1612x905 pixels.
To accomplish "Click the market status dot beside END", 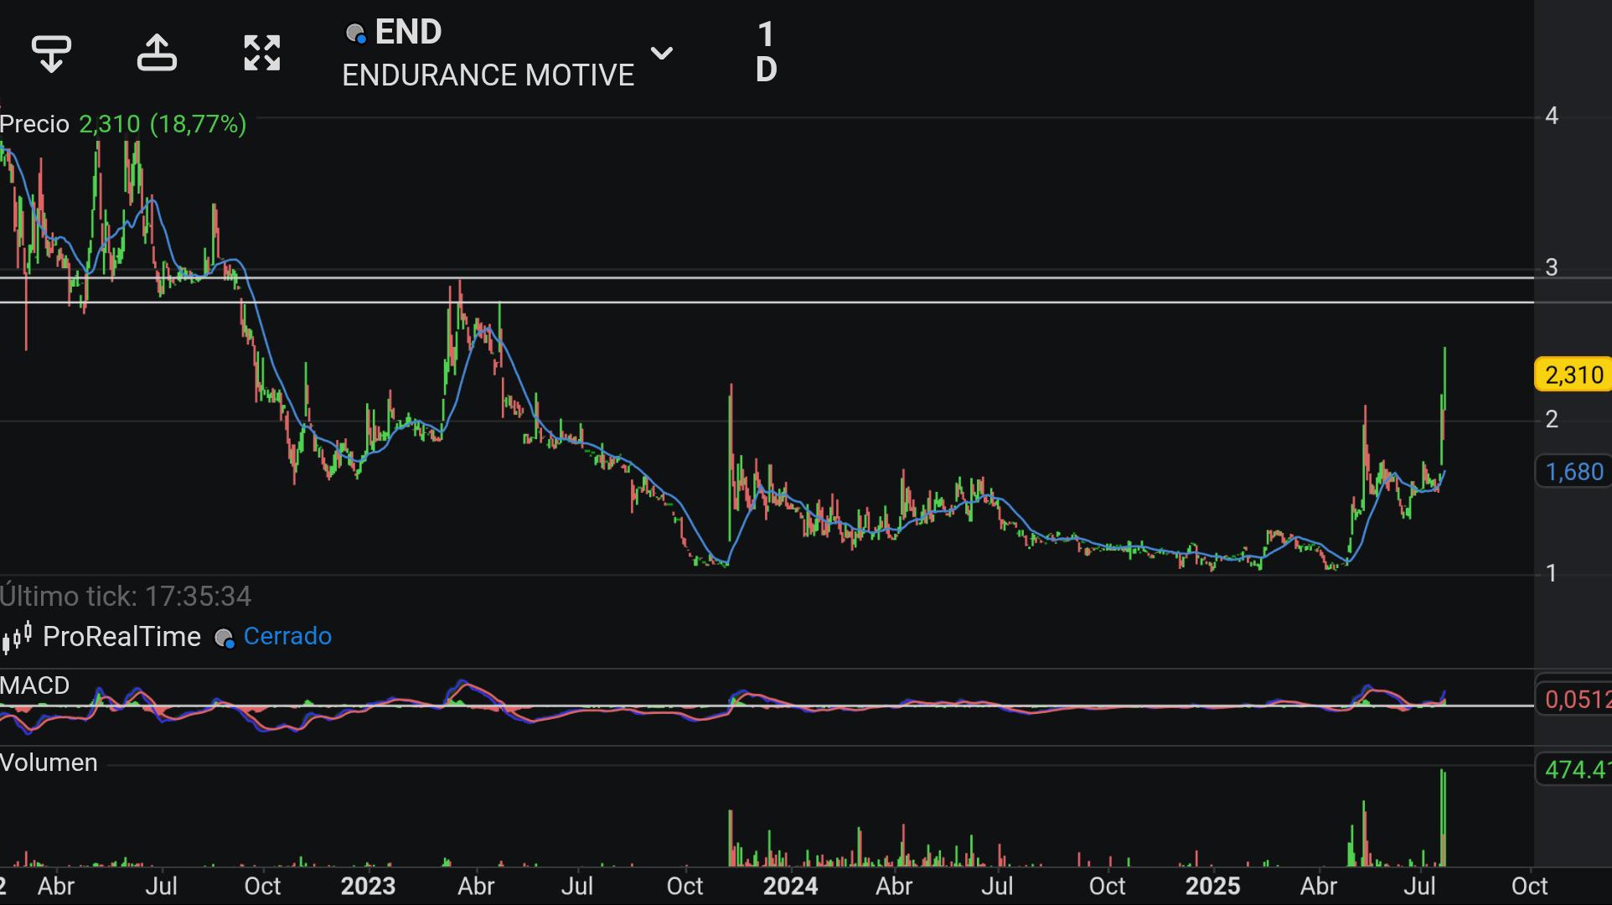I will point(355,34).
